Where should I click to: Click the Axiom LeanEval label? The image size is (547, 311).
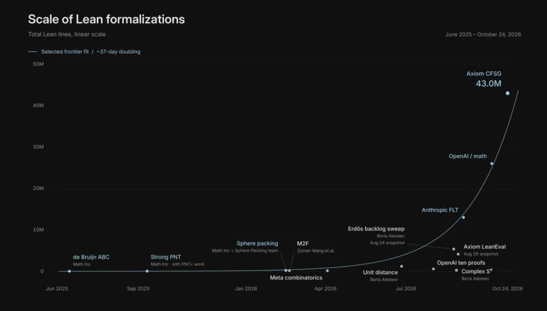point(485,247)
